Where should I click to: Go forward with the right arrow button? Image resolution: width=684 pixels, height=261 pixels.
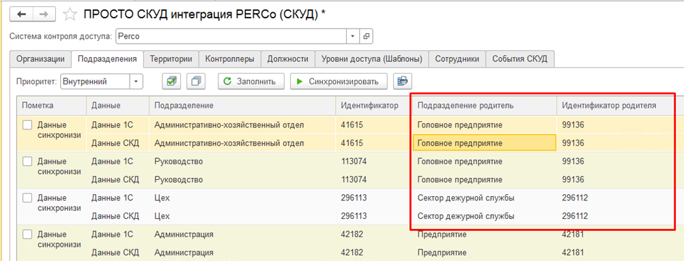click(44, 14)
